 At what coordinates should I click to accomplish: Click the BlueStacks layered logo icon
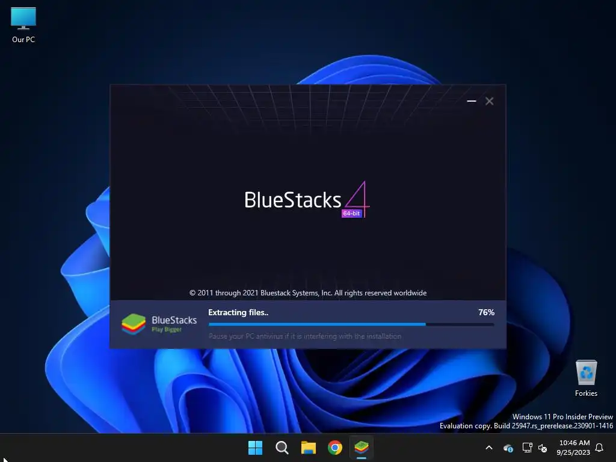[134, 324]
